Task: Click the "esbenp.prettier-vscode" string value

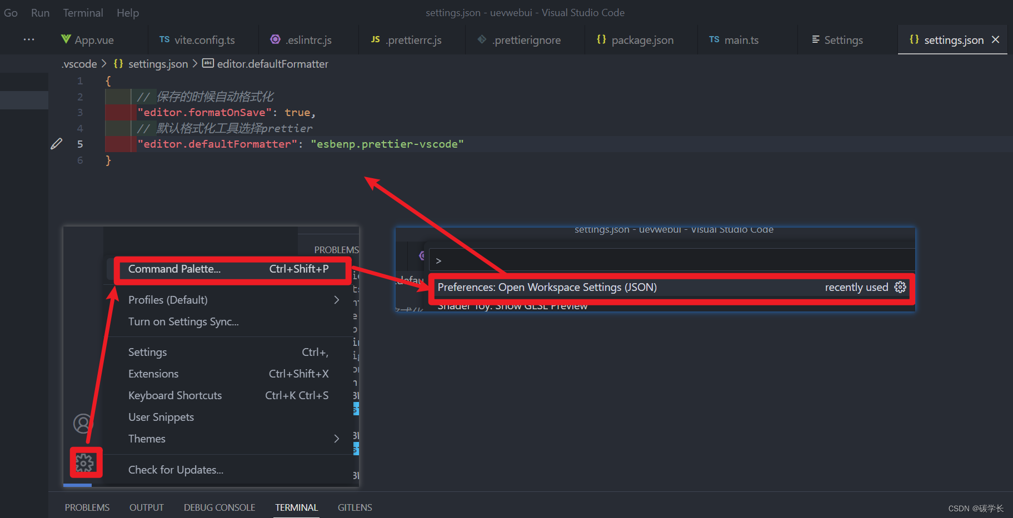Action: pyautogui.click(x=387, y=144)
